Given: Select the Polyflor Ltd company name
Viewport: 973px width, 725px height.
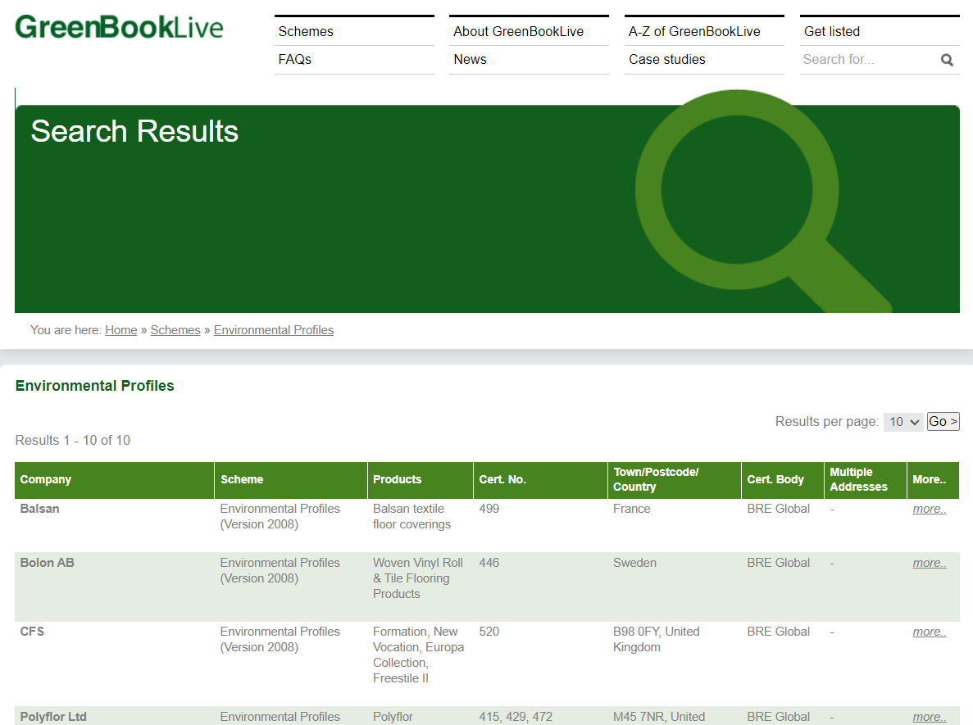Looking at the screenshot, I should 53,717.
